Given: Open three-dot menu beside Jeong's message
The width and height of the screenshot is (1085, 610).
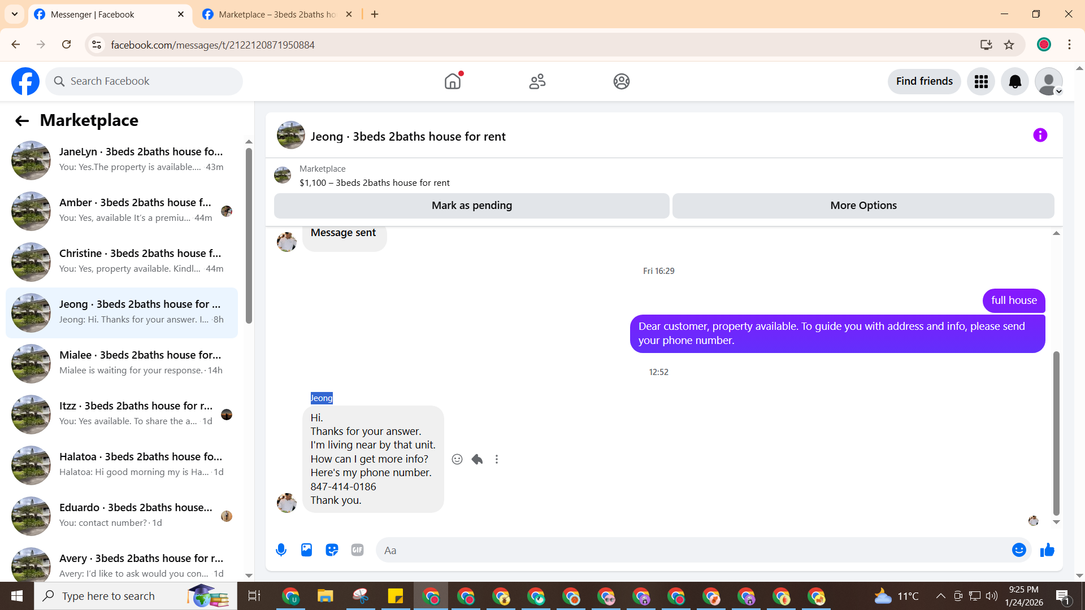Looking at the screenshot, I should pyautogui.click(x=497, y=459).
